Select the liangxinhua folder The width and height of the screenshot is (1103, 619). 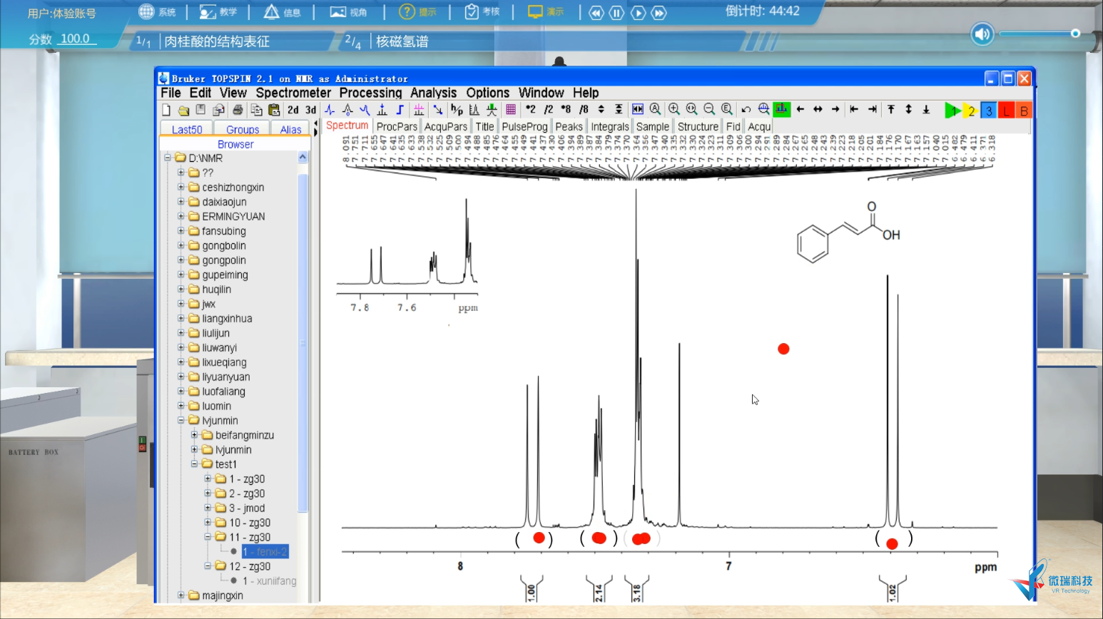227,318
